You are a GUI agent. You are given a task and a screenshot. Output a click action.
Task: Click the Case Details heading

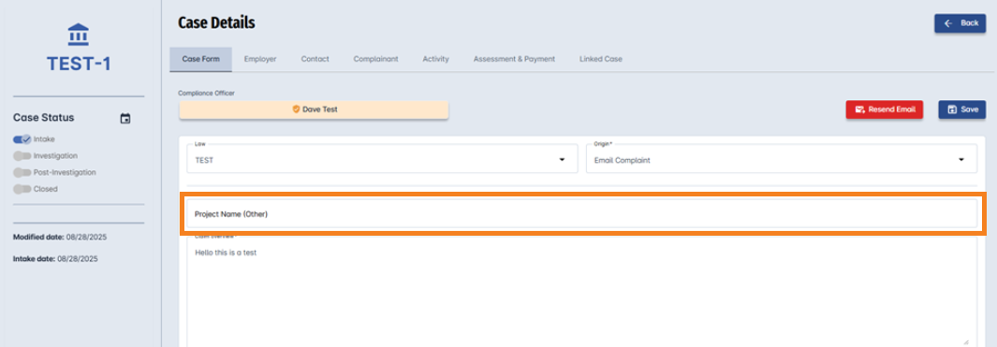217,22
